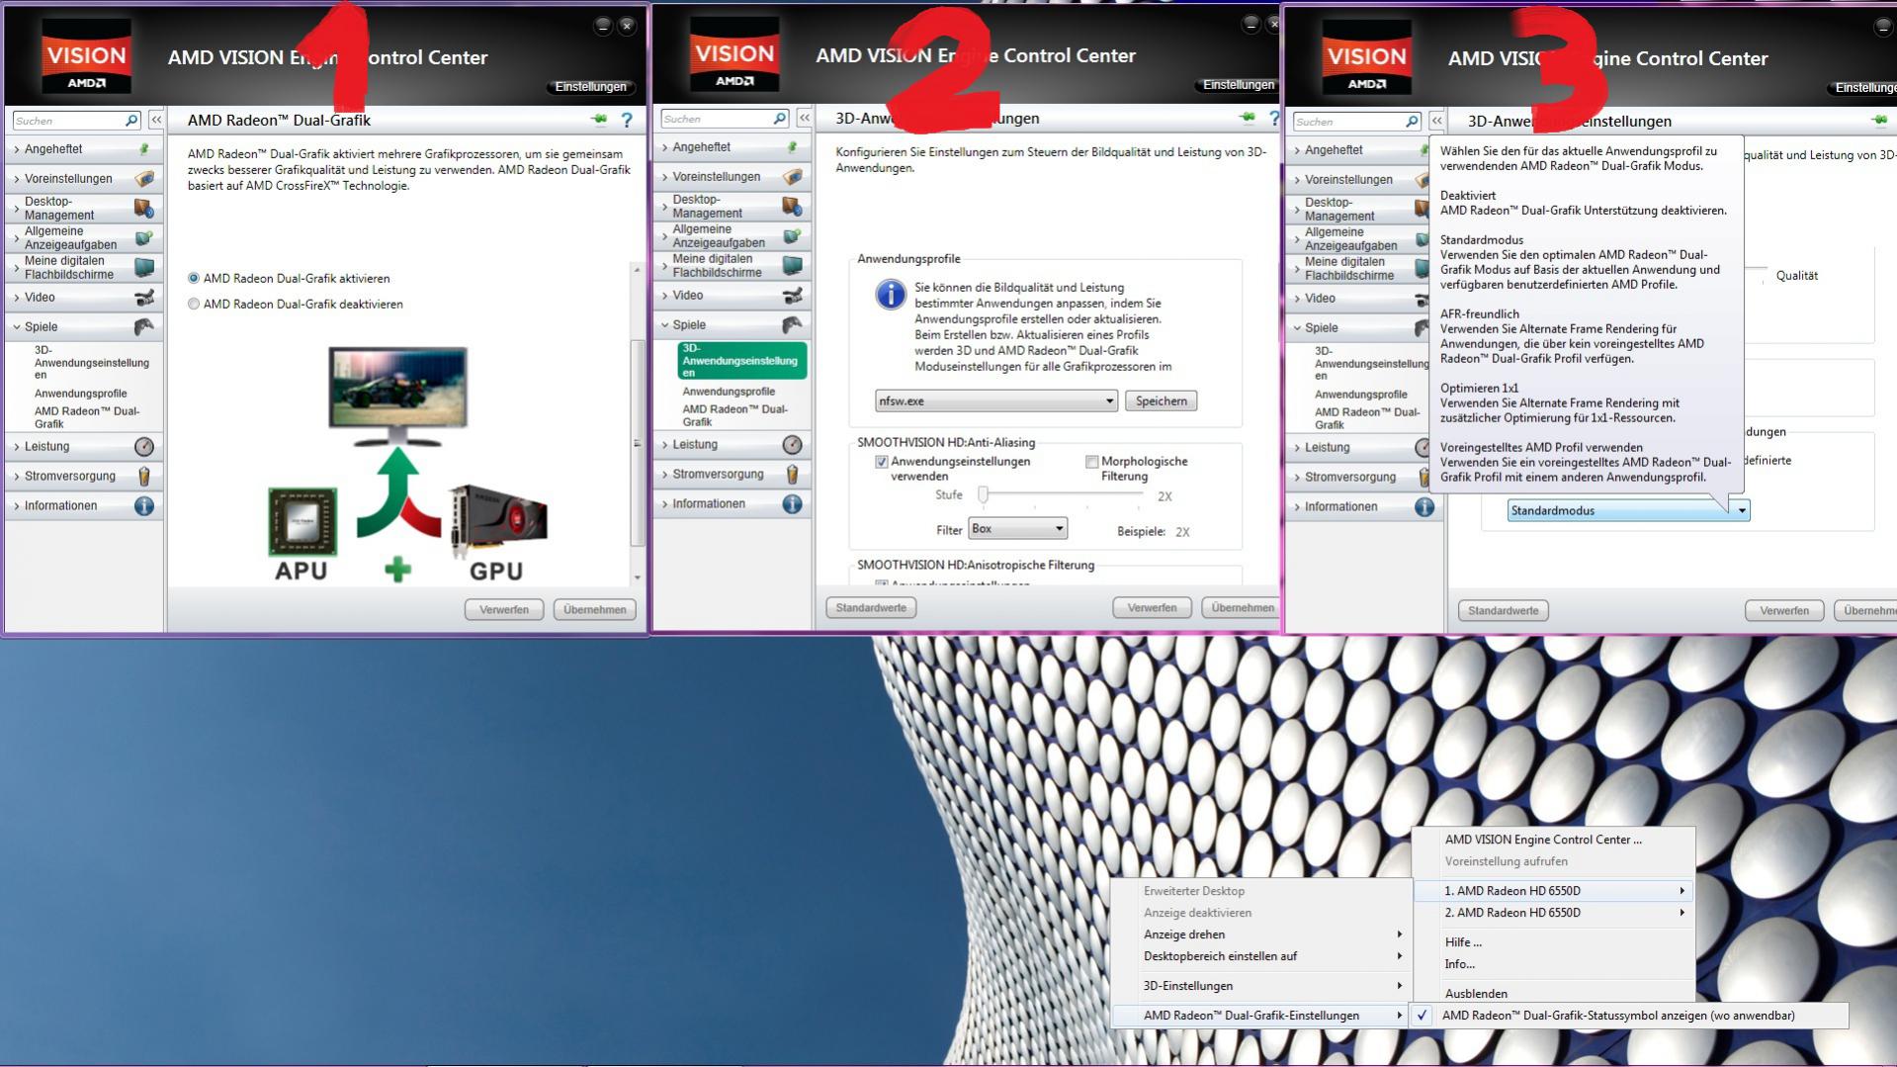1897x1067 pixels.
Task: Enable Morphologische Filterung checkbox
Action: click(x=1091, y=462)
